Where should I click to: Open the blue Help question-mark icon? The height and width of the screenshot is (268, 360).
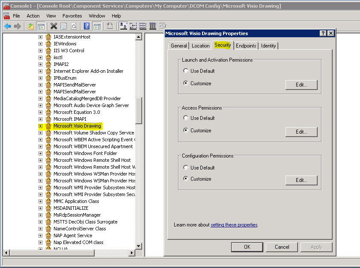(x=87, y=26)
